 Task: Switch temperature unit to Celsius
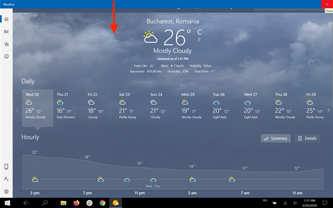199,32
